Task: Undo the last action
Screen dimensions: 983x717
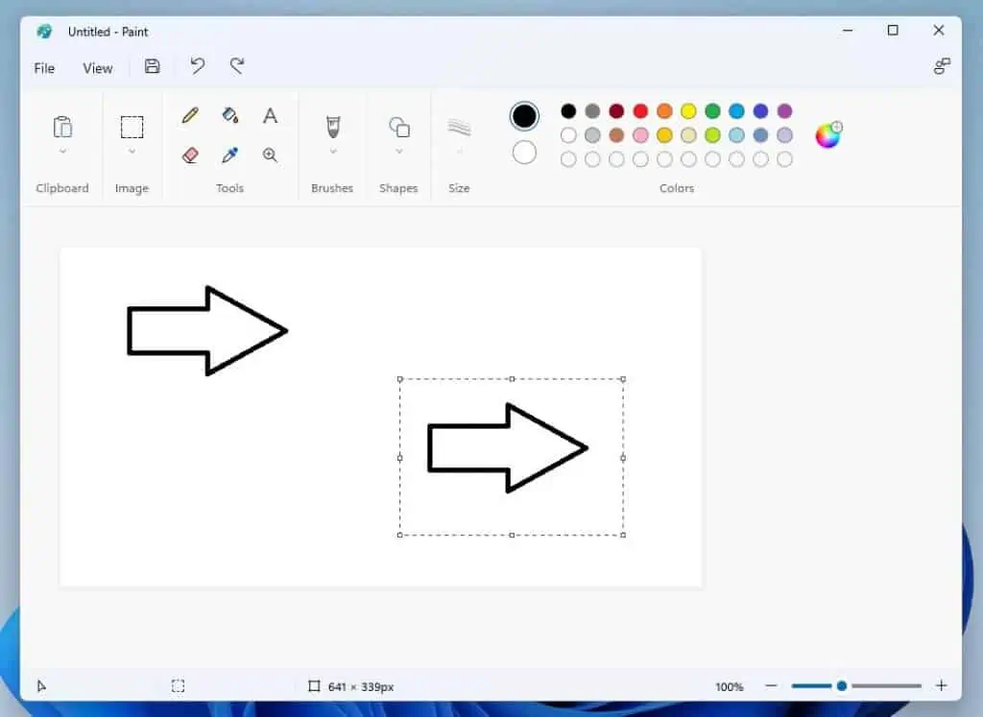Action: 197,66
